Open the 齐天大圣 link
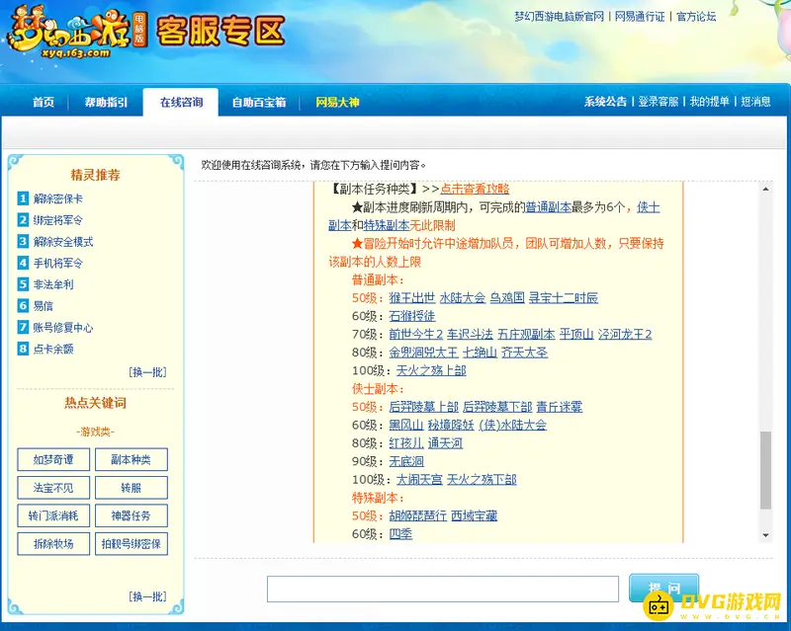This screenshot has width=791, height=631. point(525,353)
